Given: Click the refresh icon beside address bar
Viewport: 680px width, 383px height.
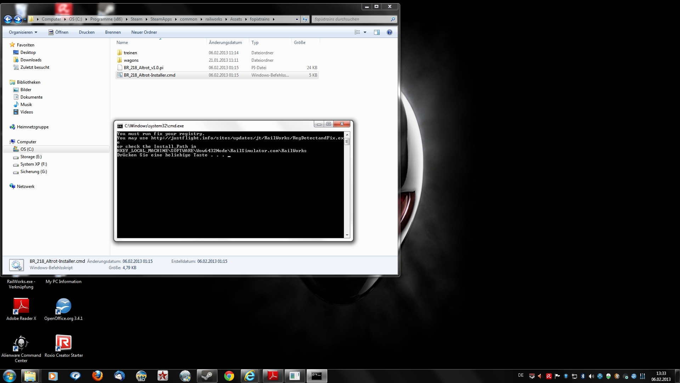Looking at the screenshot, I should tap(305, 20).
